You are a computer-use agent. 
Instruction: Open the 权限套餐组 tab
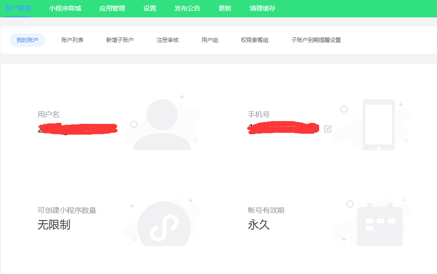pyautogui.click(x=255, y=40)
